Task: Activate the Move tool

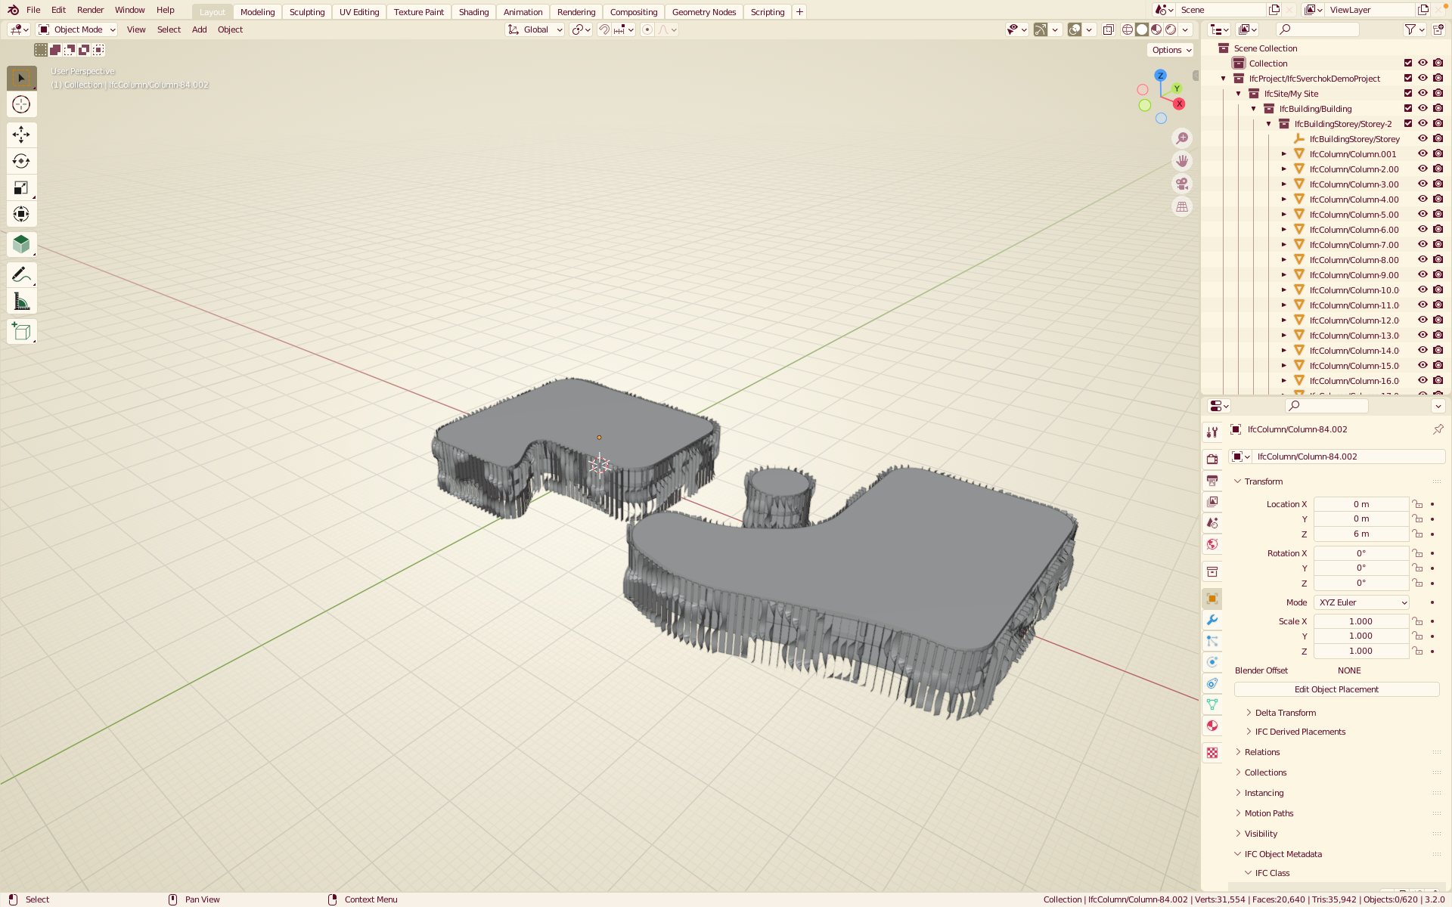Action: [21, 135]
